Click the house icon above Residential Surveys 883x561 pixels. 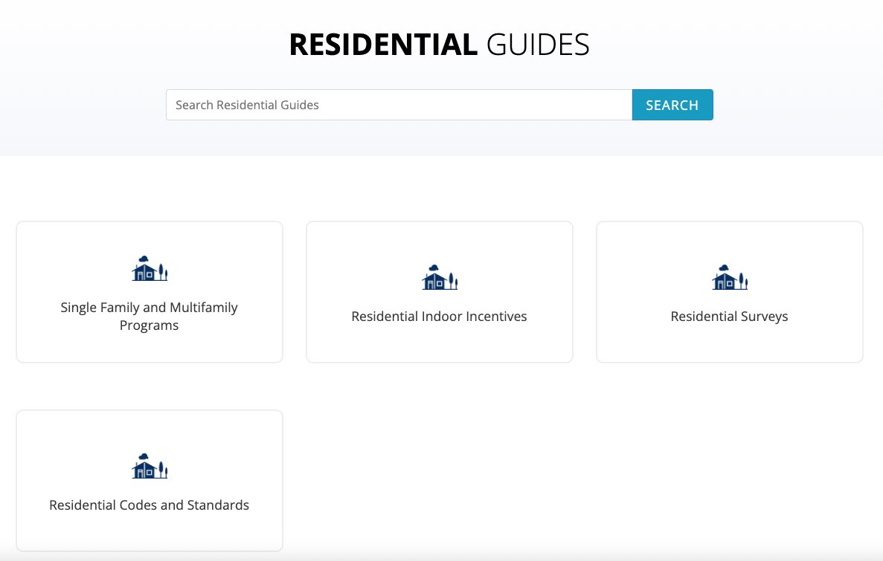729,277
